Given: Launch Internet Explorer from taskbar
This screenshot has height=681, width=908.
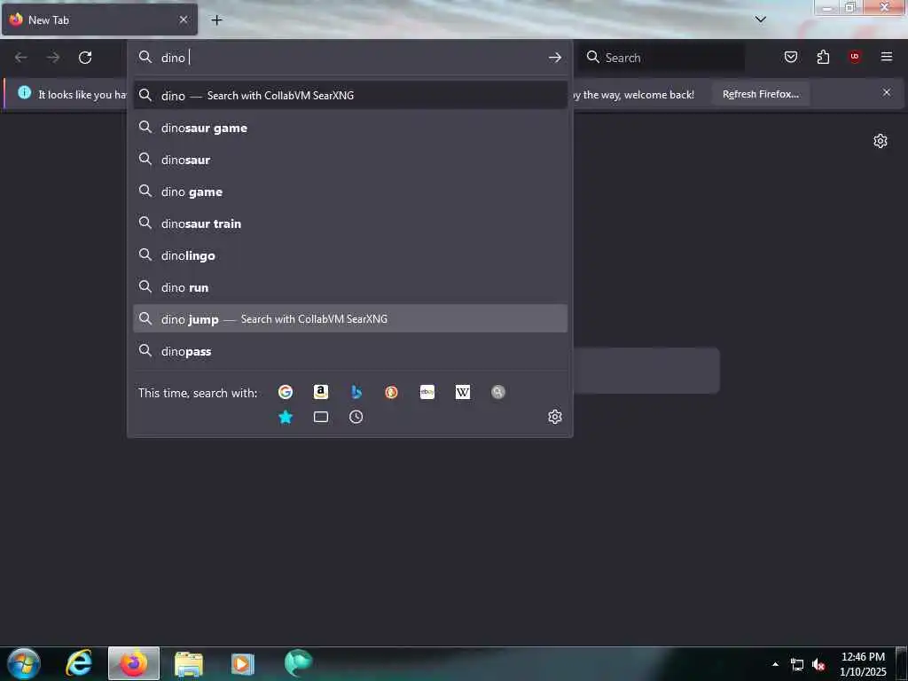Looking at the screenshot, I should (79, 663).
